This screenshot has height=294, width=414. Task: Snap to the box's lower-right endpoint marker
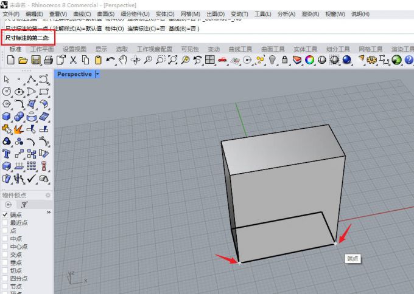335,244
